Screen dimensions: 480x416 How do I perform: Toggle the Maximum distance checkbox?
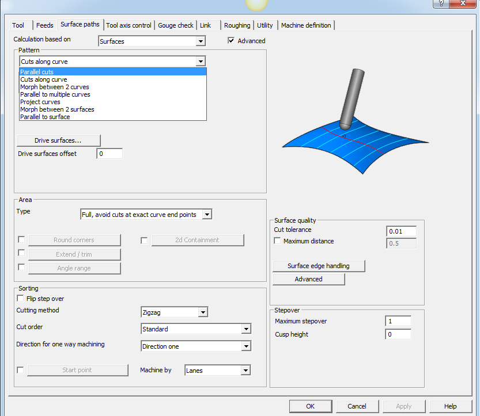[x=278, y=241]
